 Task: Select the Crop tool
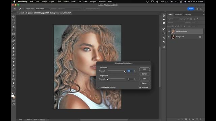pyautogui.click(x=13, y=31)
